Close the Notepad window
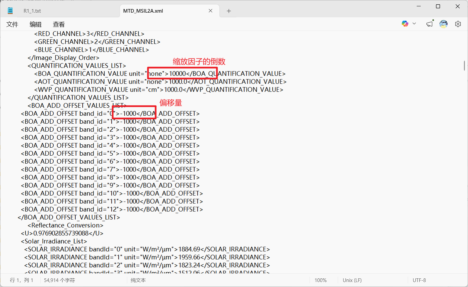468x287 pixels. (458, 6)
